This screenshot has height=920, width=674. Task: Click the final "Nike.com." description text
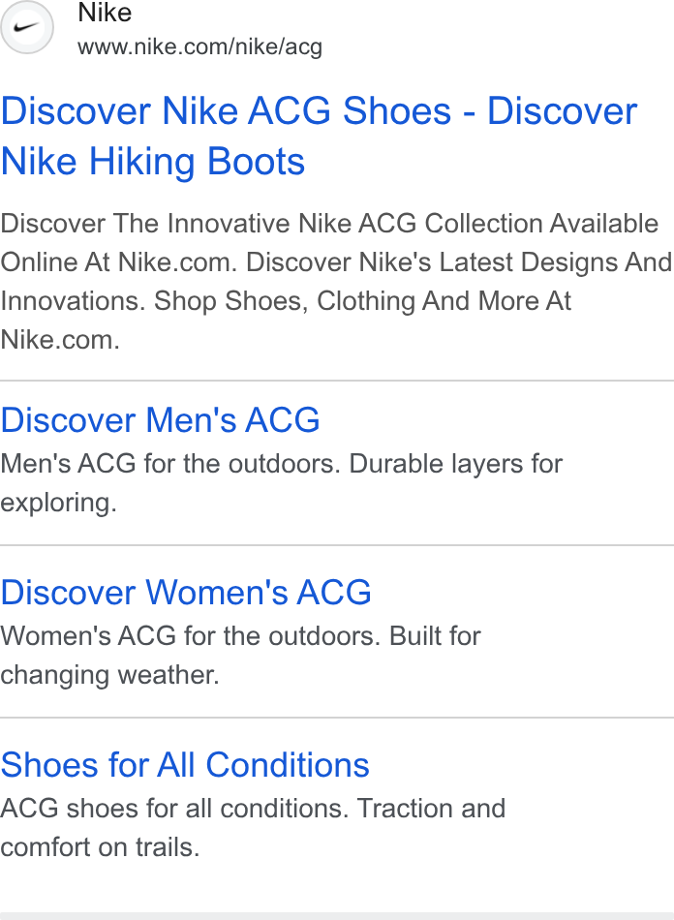(60, 340)
